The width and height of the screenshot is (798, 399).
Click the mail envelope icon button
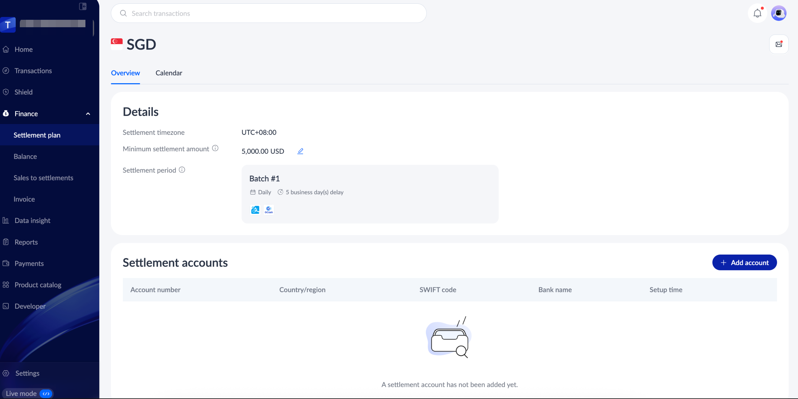tap(779, 44)
